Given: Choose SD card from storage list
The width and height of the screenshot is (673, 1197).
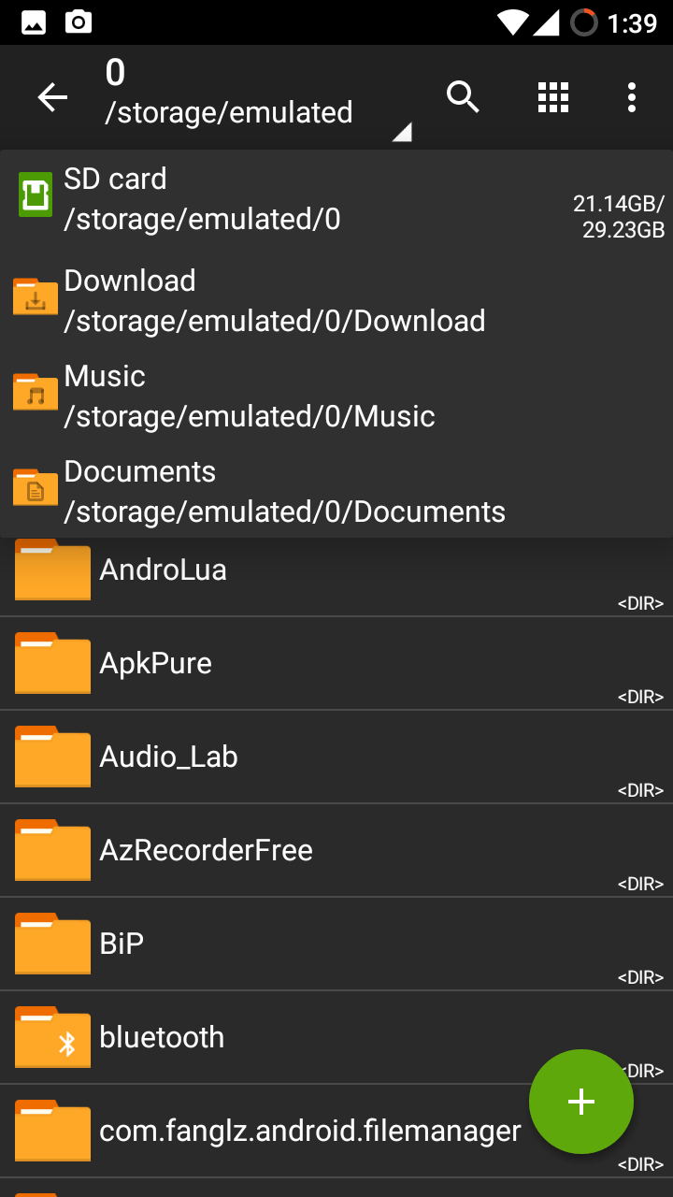Looking at the screenshot, I should 280,198.
